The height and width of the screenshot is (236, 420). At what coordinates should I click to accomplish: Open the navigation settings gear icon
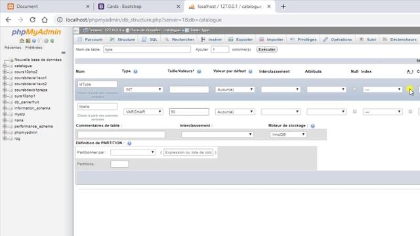[46, 41]
